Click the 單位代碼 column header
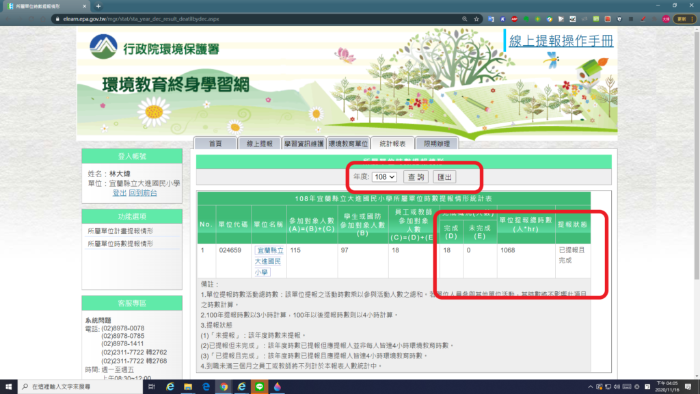 tap(233, 224)
